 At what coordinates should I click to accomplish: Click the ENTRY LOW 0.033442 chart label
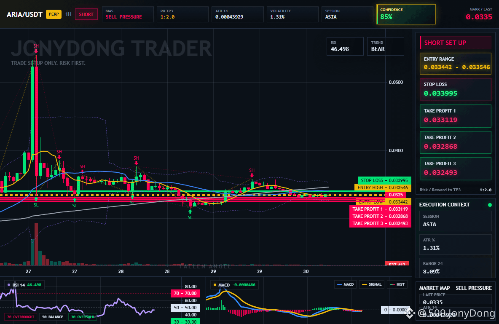[x=383, y=202]
